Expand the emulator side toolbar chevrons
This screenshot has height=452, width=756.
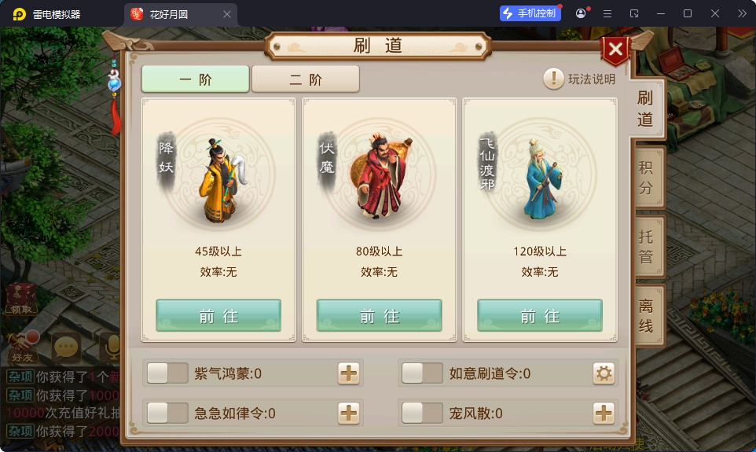[x=742, y=13]
